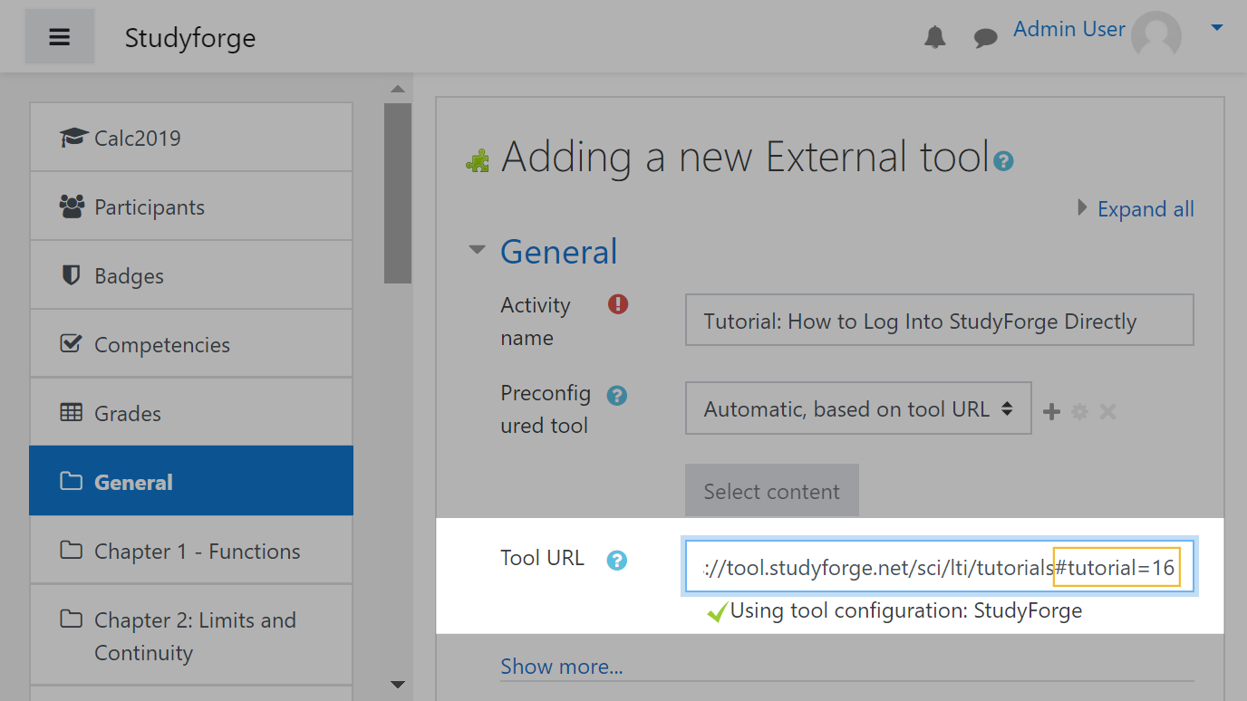
Task: Add a new preconfigured tool with plus icon
Action: click(1051, 410)
